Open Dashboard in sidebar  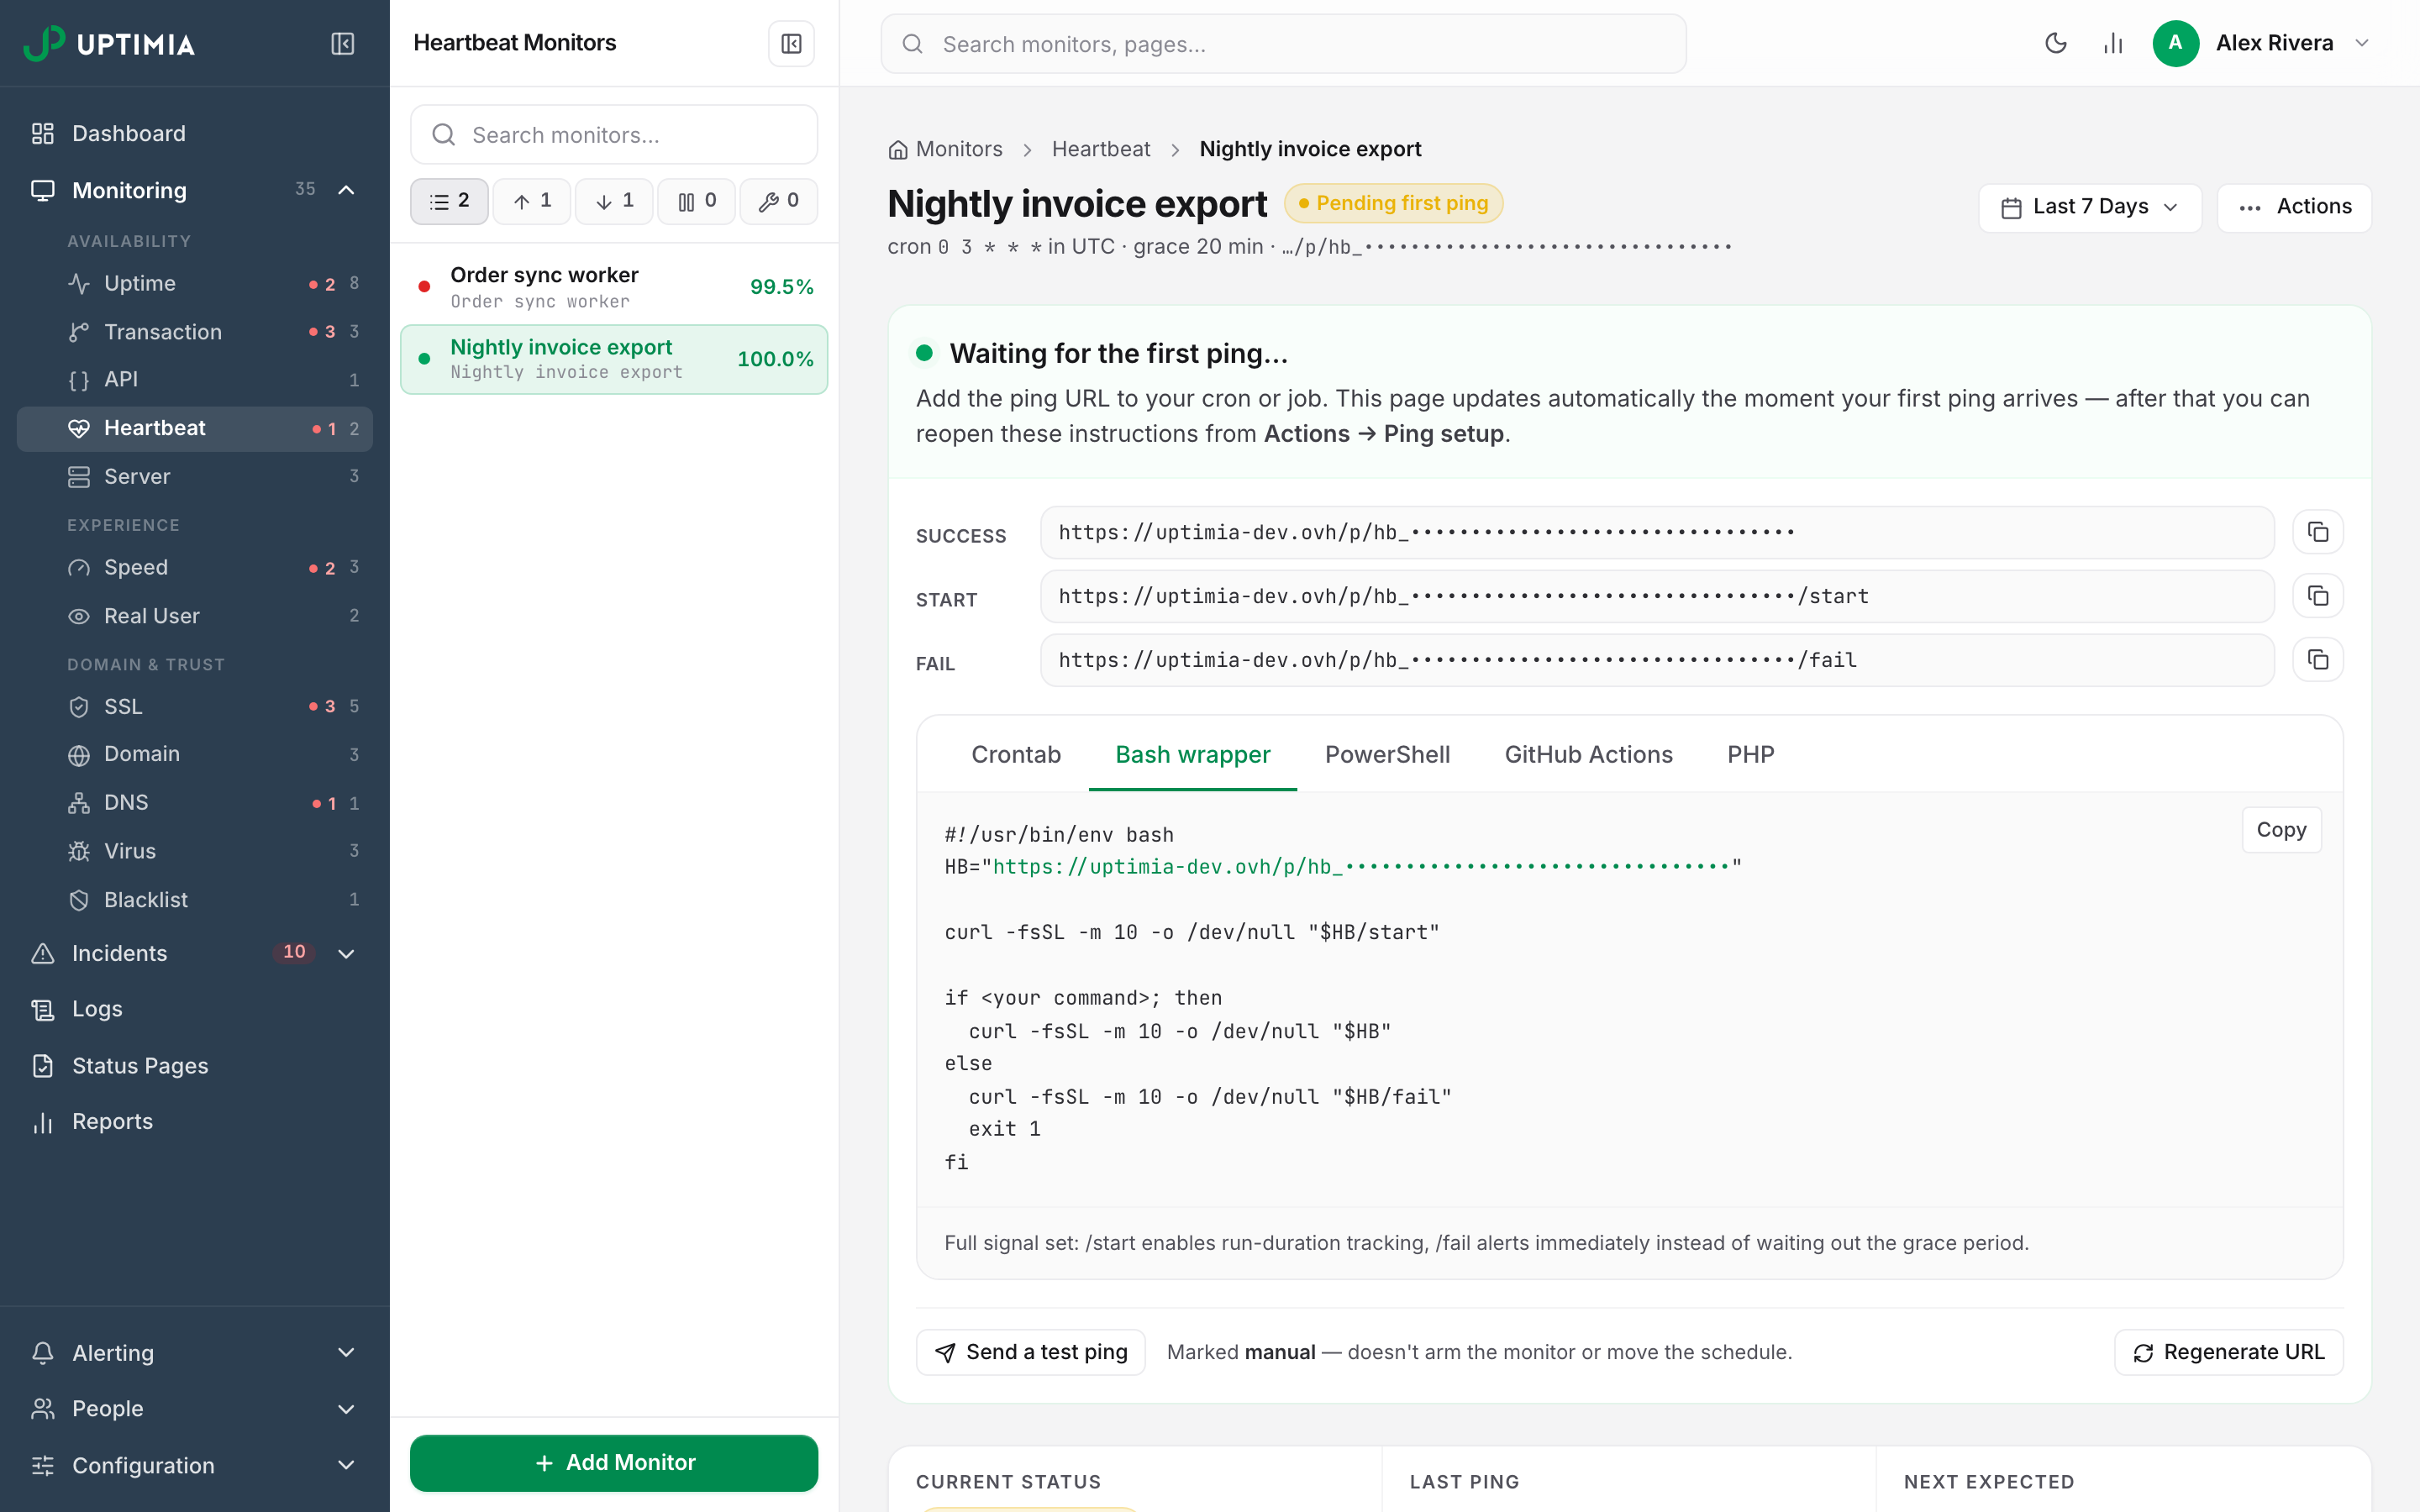pyautogui.click(x=195, y=133)
